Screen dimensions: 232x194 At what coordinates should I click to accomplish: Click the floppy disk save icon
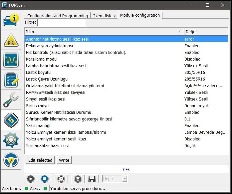(x=92, y=179)
